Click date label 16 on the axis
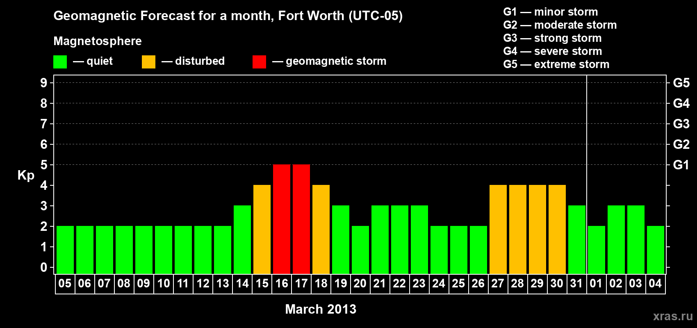 (281, 283)
